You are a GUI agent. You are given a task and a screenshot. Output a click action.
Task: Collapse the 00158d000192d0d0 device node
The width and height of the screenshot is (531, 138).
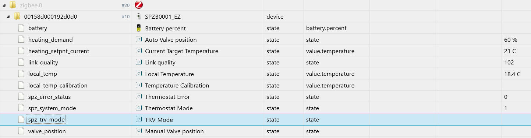coord(8,17)
